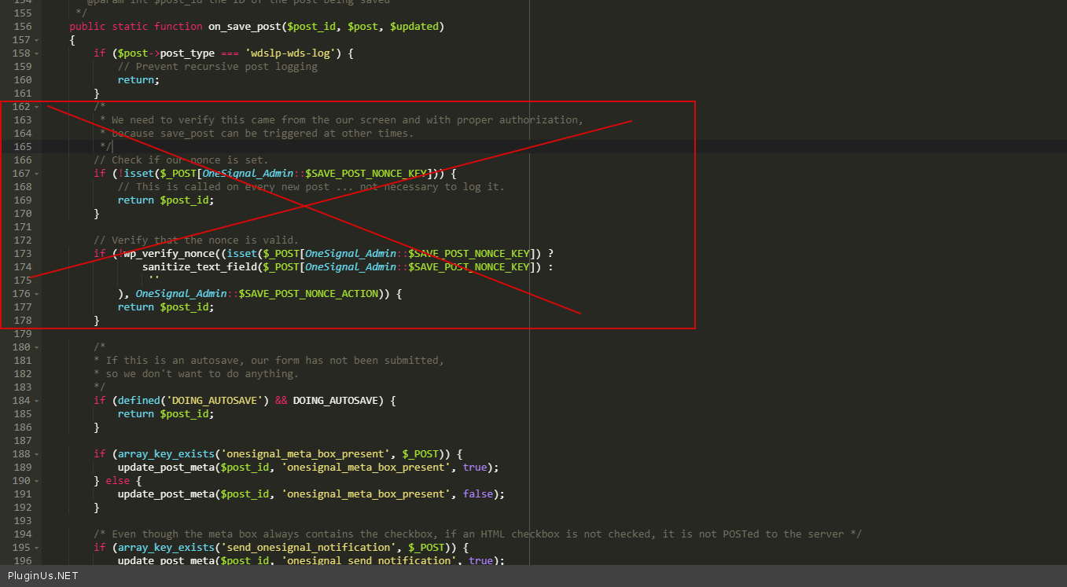The image size is (1067, 587).
Task: Click line number 165 in the gutter
Action: pos(22,146)
